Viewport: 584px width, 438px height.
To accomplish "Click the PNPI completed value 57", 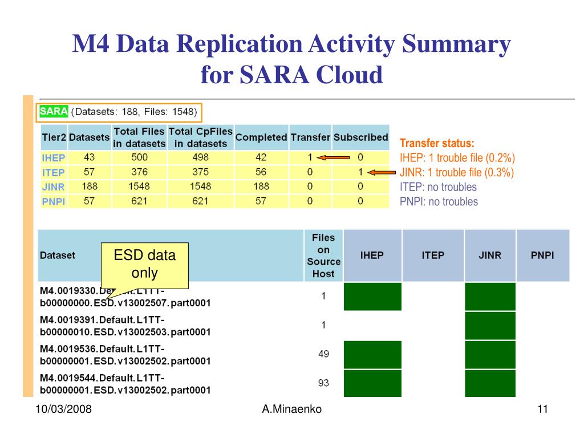I will [261, 201].
